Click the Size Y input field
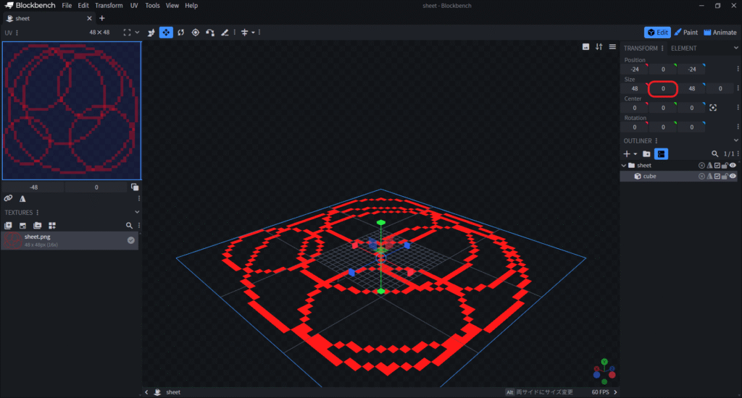 (663, 89)
